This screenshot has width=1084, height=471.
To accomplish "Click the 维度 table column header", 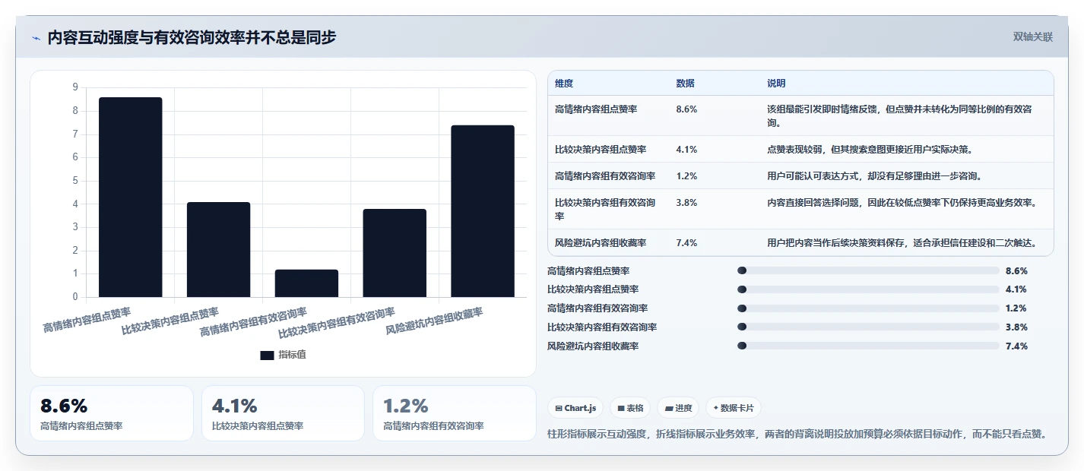I will 564,84.
